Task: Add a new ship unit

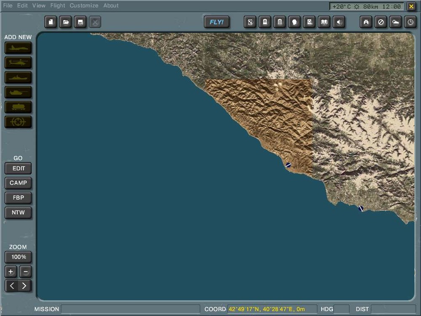Action: [x=18, y=78]
